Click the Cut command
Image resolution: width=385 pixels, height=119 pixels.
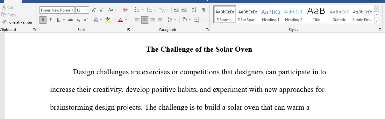8,7
